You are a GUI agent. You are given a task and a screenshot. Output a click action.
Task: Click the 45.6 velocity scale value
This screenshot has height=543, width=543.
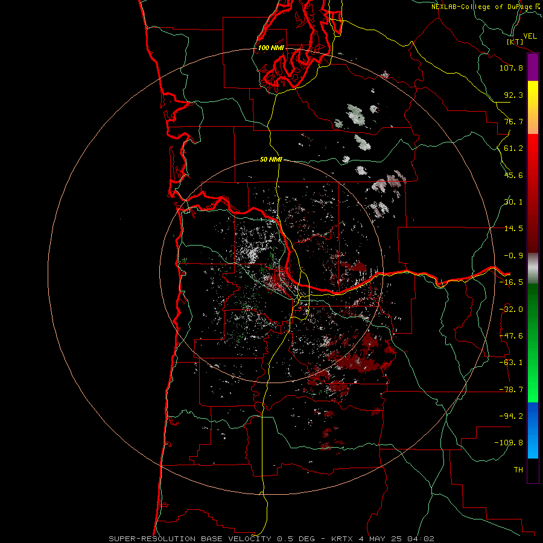click(x=513, y=175)
